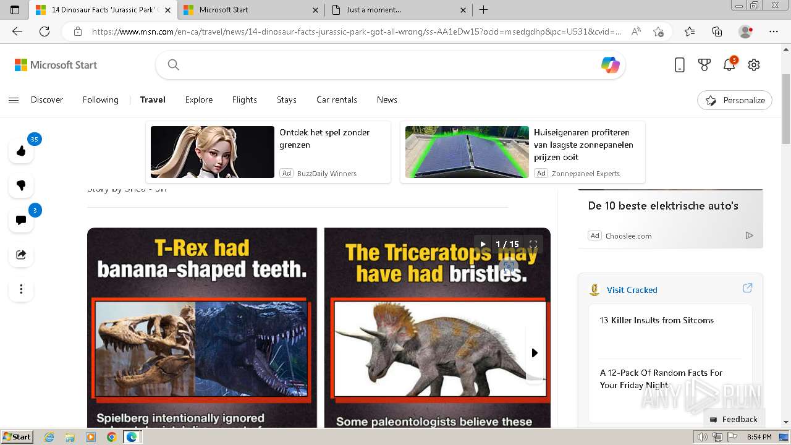This screenshot has height=445, width=791.
Task: Go to the next slide arrow
Action: [535, 353]
